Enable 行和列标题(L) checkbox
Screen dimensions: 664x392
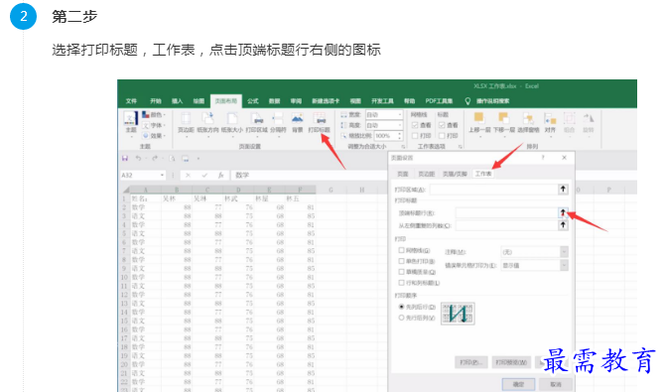pyautogui.click(x=401, y=282)
